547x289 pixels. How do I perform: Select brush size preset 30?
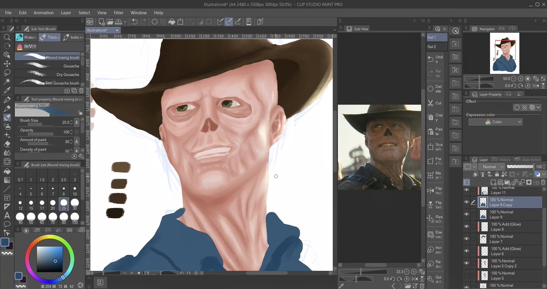click(75, 203)
